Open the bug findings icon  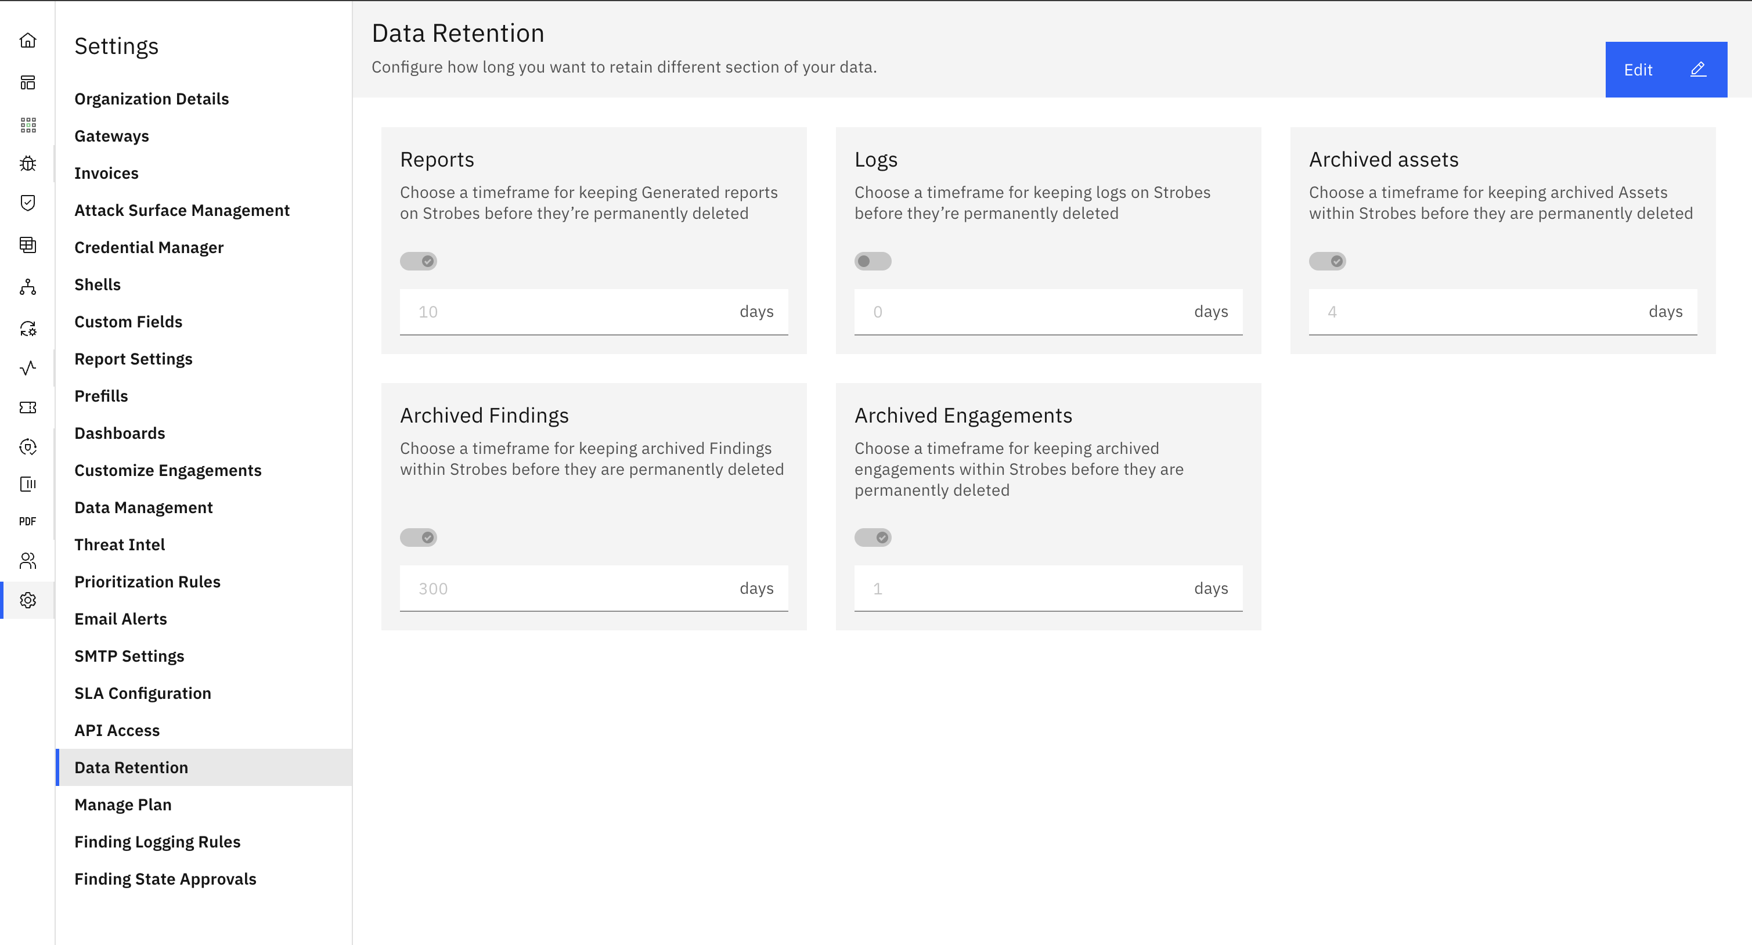(x=28, y=163)
